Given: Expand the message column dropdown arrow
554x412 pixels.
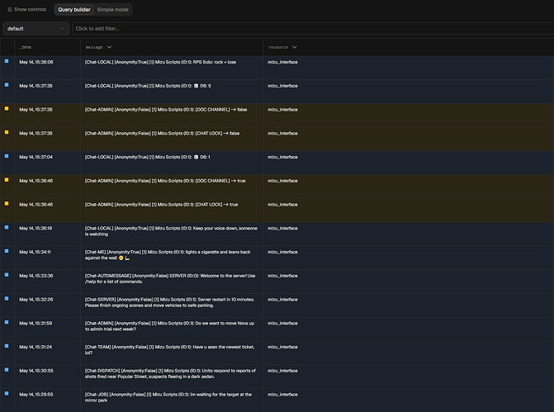Looking at the screenshot, I should pos(109,47).
